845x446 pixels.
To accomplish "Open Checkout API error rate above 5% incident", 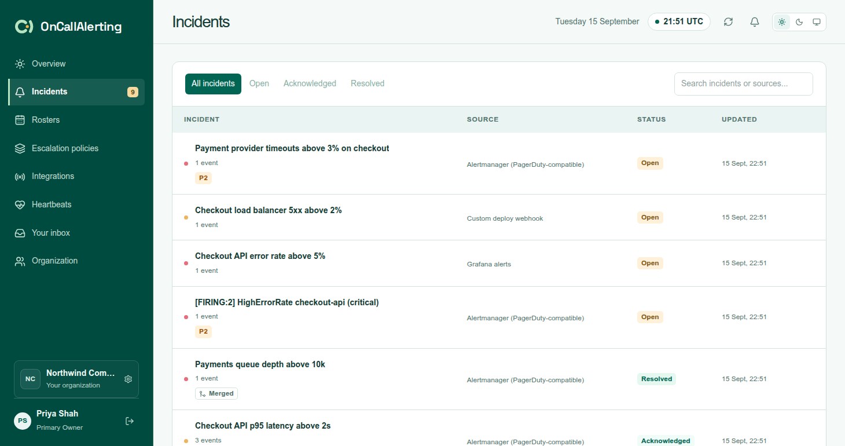I will click(260, 256).
